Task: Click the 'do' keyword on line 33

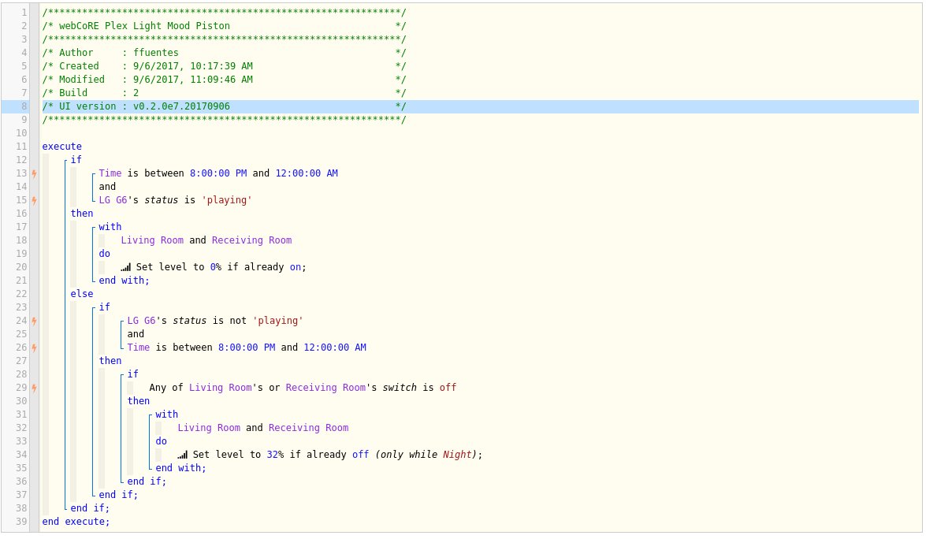Action: [x=162, y=441]
